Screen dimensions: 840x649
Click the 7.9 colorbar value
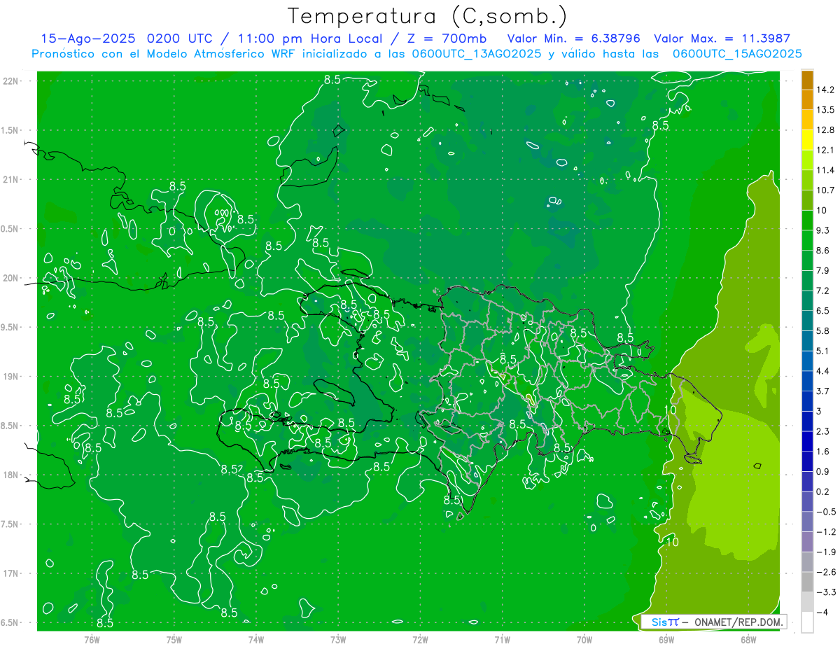[822, 271]
